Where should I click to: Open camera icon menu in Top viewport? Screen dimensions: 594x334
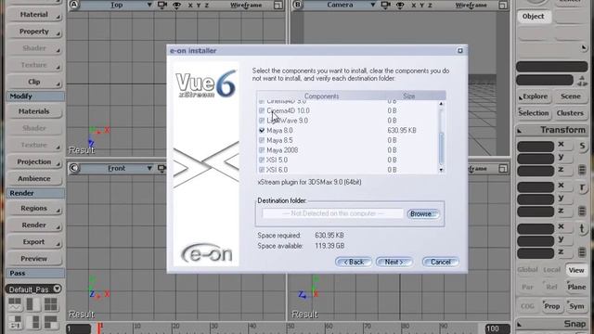pyautogui.click(x=162, y=5)
